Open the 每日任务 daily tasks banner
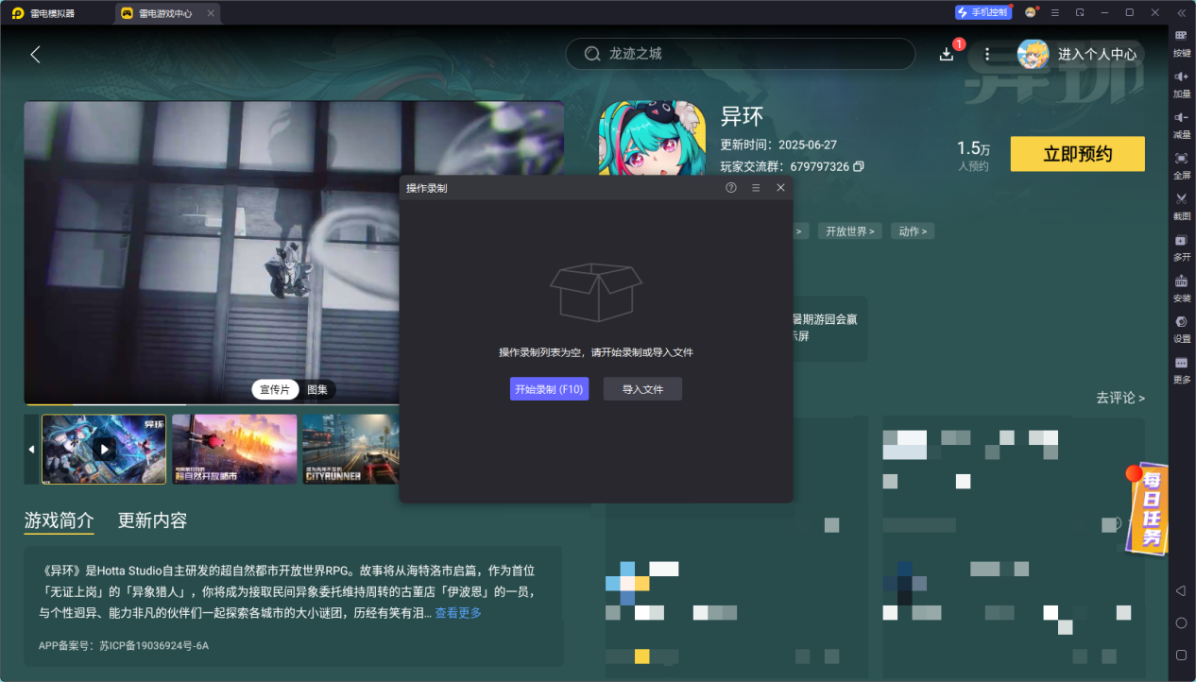 pos(1147,508)
